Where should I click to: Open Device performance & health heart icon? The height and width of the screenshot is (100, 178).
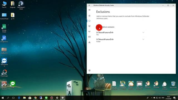point(90,26)
